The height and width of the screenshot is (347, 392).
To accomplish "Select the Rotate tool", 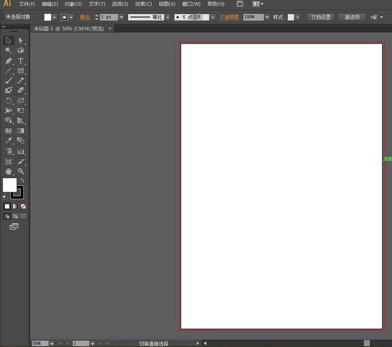I will pyautogui.click(x=8, y=100).
